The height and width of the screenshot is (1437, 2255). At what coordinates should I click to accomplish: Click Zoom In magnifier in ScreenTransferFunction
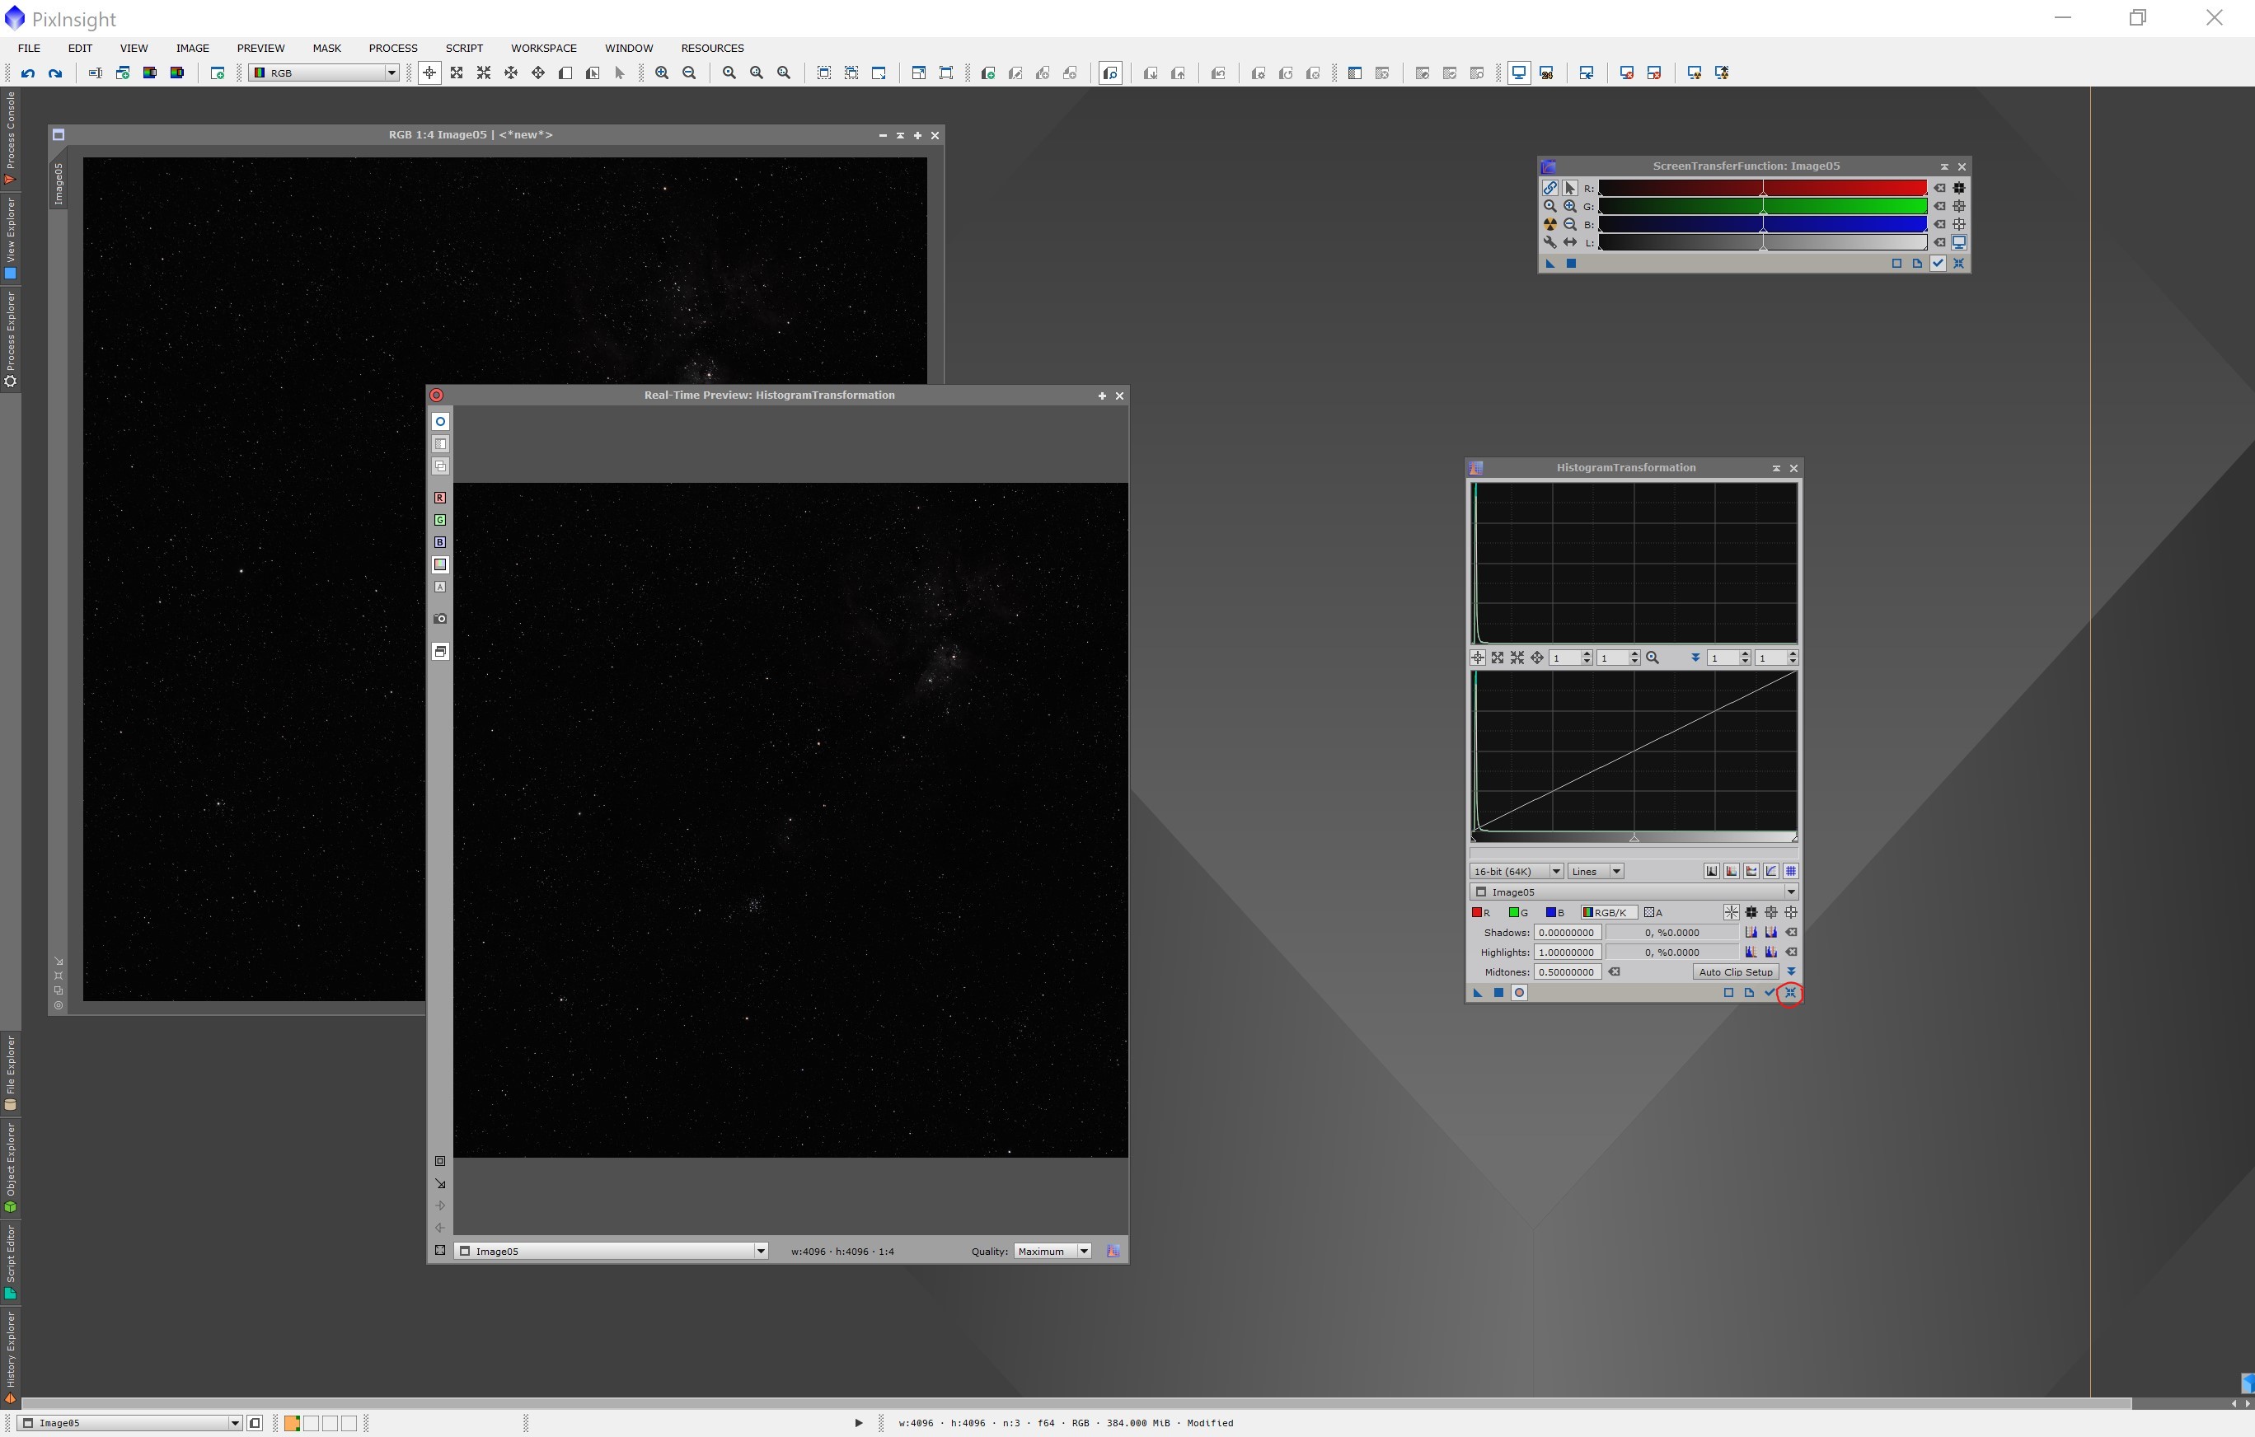1570,206
